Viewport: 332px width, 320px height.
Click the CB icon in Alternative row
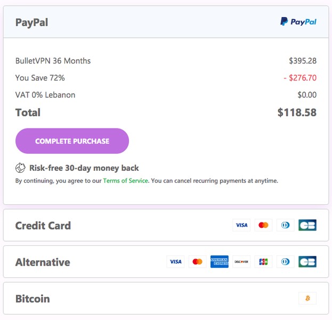[x=307, y=262]
